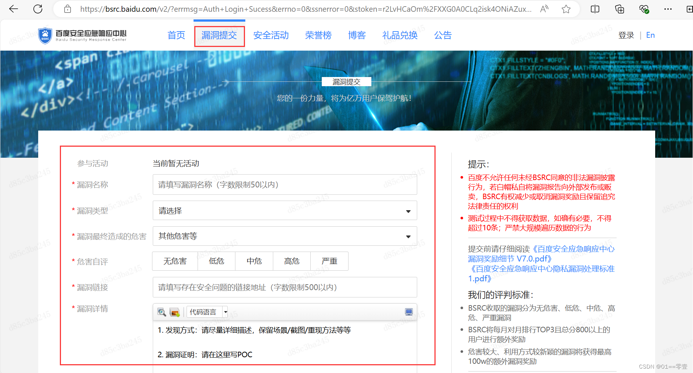Open the 安全活动 navigation item
The width and height of the screenshot is (693, 373).
point(271,35)
